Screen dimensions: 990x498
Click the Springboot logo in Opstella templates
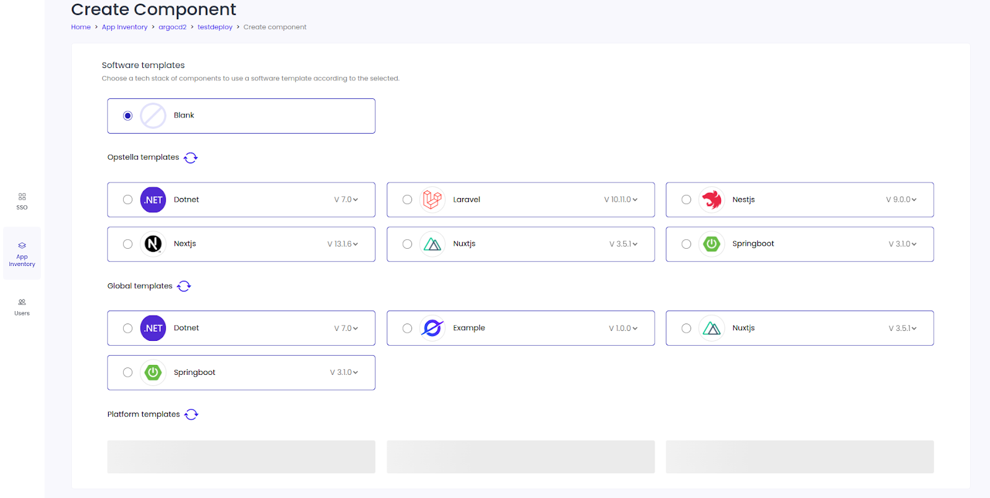point(712,244)
